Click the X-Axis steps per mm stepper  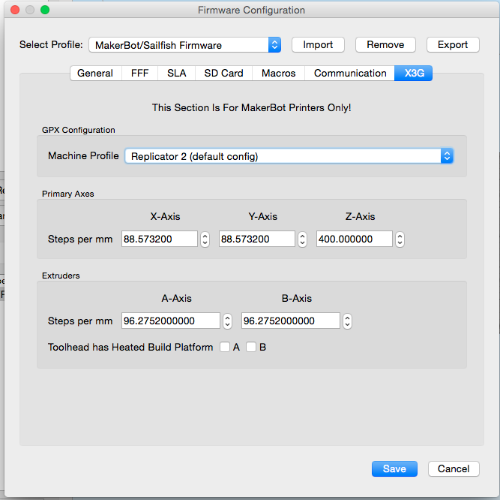(205, 239)
